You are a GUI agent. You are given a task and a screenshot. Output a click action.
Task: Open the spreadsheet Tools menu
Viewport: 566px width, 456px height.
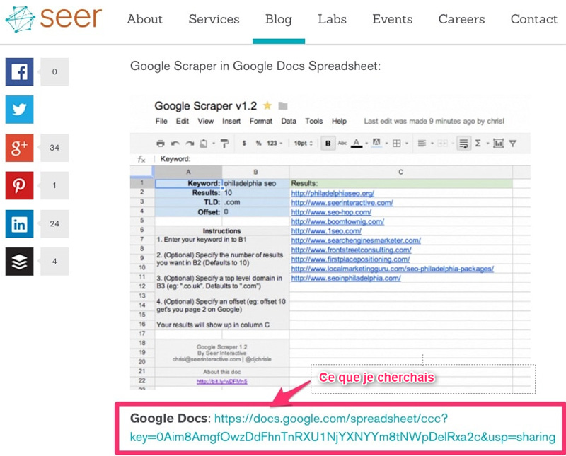[x=313, y=121]
